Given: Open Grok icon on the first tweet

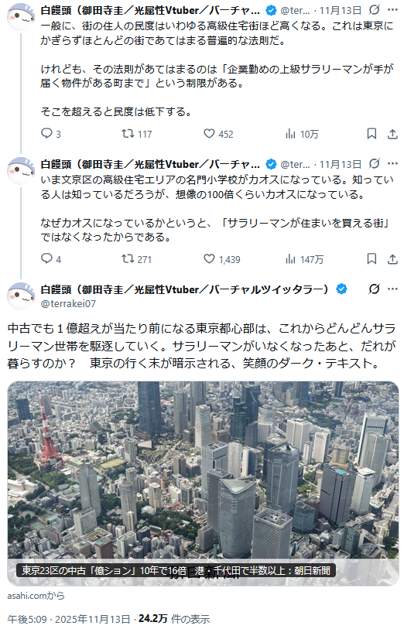Looking at the screenshot, I should [x=375, y=9].
